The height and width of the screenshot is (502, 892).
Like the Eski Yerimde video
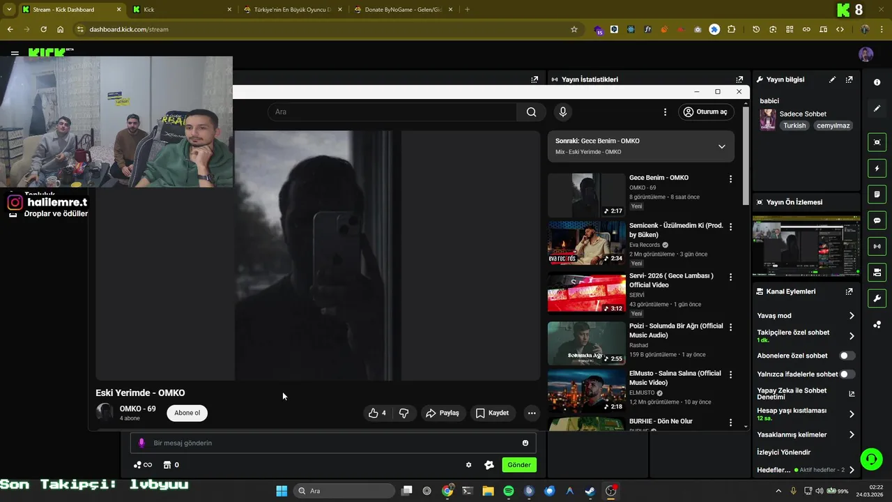pyautogui.click(x=377, y=413)
